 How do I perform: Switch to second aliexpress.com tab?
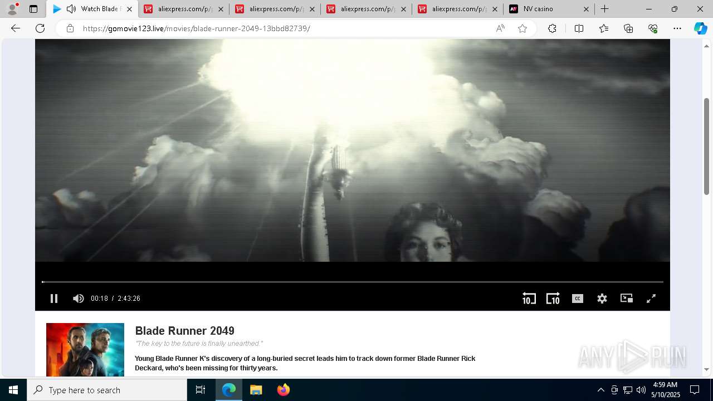pos(275,9)
